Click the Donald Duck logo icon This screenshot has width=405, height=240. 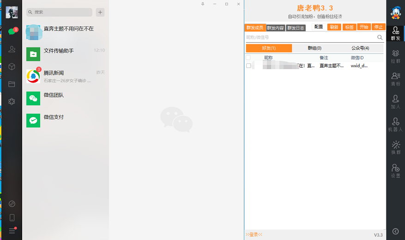[x=395, y=12]
